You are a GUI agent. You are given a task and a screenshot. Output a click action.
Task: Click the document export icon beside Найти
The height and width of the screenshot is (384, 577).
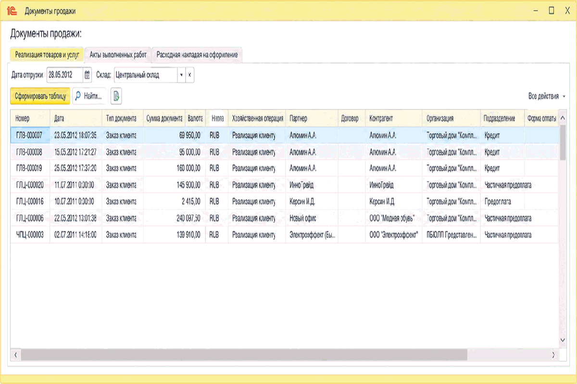pyautogui.click(x=116, y=96)
